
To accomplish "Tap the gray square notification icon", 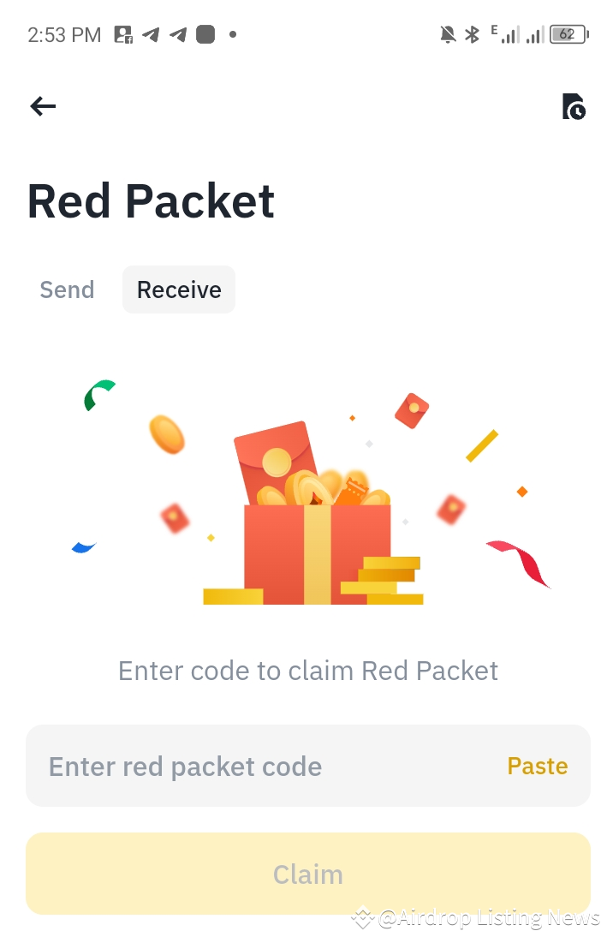I will 205,34.
